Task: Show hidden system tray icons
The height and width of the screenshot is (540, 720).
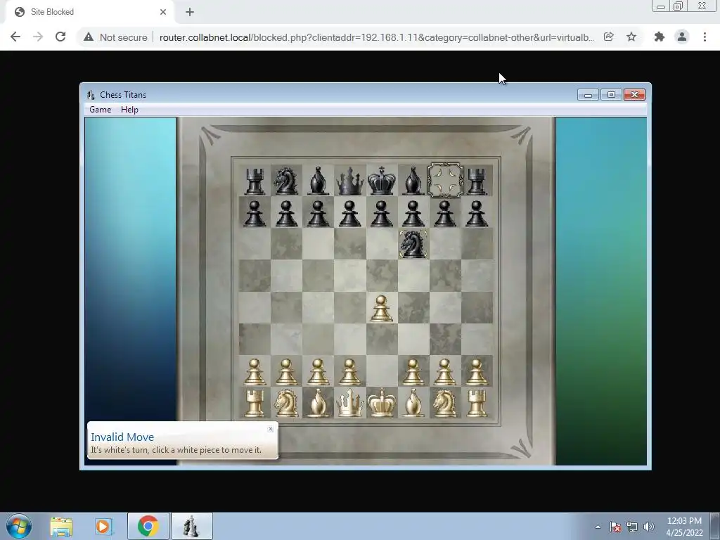Action: 598,527
